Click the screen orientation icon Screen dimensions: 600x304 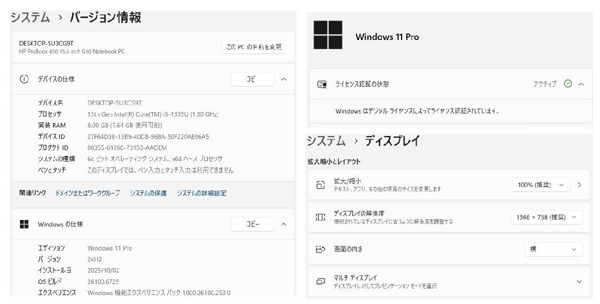click(320, 249)
